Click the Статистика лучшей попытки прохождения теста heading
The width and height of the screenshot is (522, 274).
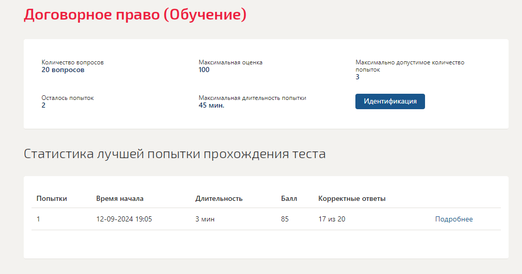175,154
